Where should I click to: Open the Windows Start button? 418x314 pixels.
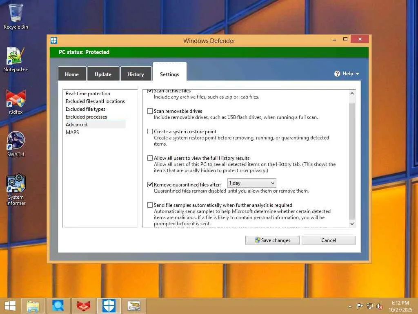coord(10,306)
